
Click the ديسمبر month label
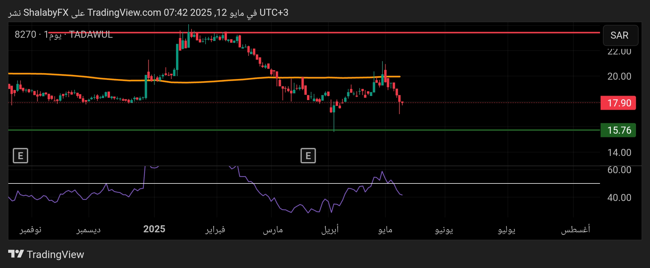(x=89, y=230)
